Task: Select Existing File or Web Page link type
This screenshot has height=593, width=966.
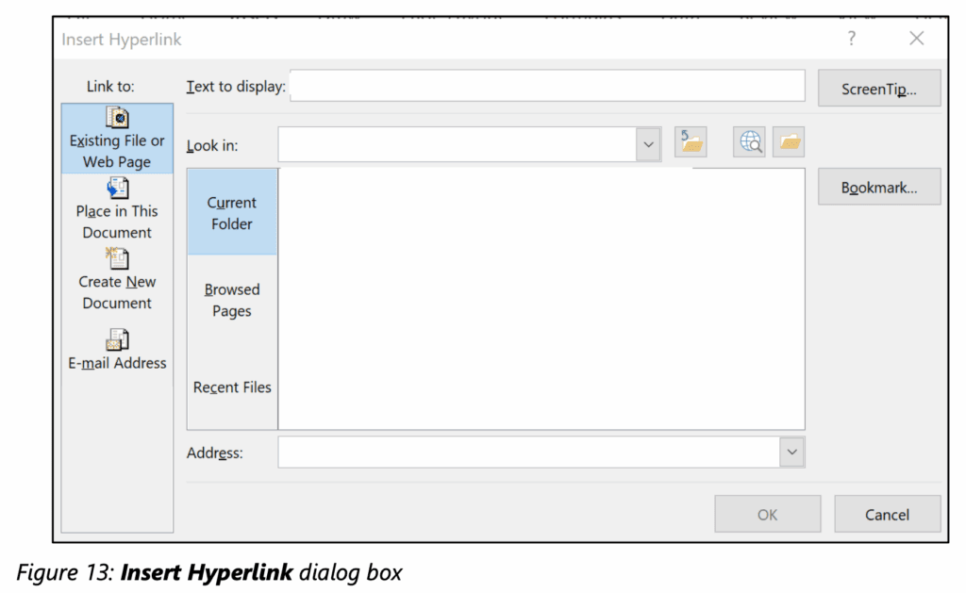Action: point(117,138)
